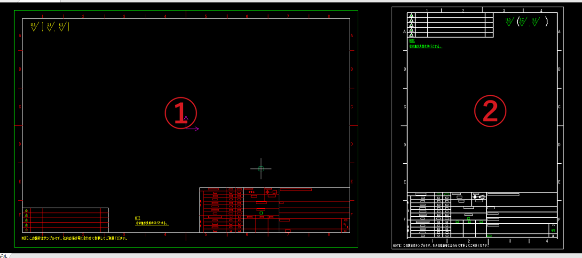This screenshot has height=258, width=582.
Task: Click the sample notice text below drawing 2
Action: pyautogui.click(x=441, y=245)
